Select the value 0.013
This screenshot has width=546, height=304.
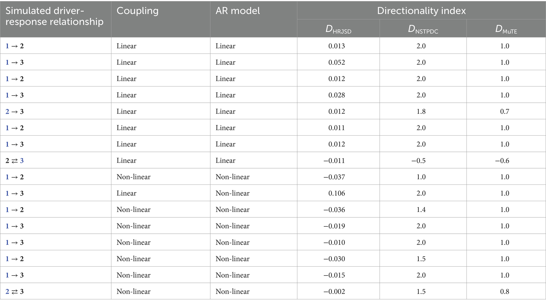click(337, 46)
